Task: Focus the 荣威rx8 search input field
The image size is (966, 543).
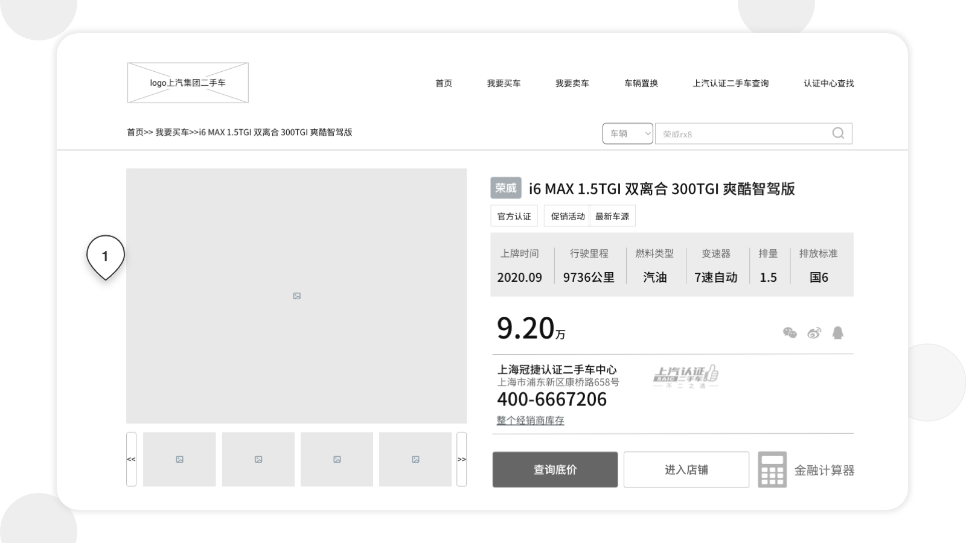Action: pos(753,133)
